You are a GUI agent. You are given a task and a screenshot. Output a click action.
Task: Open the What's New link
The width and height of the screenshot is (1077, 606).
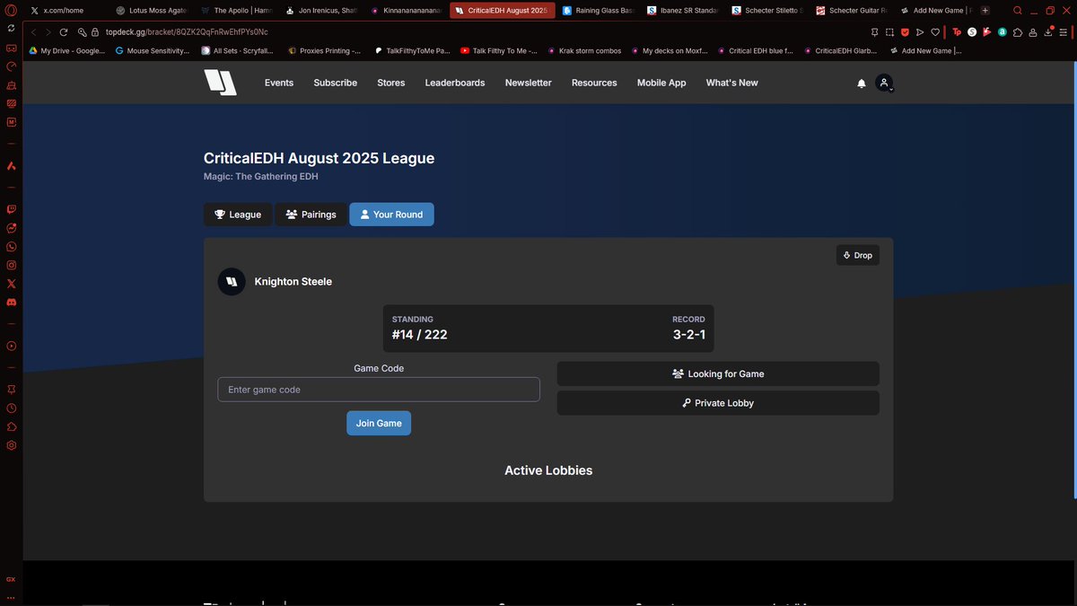coord(732,83)
